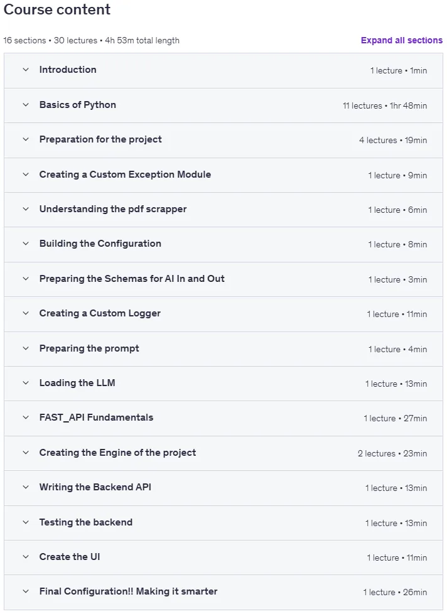
Task: Expand all sections link
Action: [402, 40]
